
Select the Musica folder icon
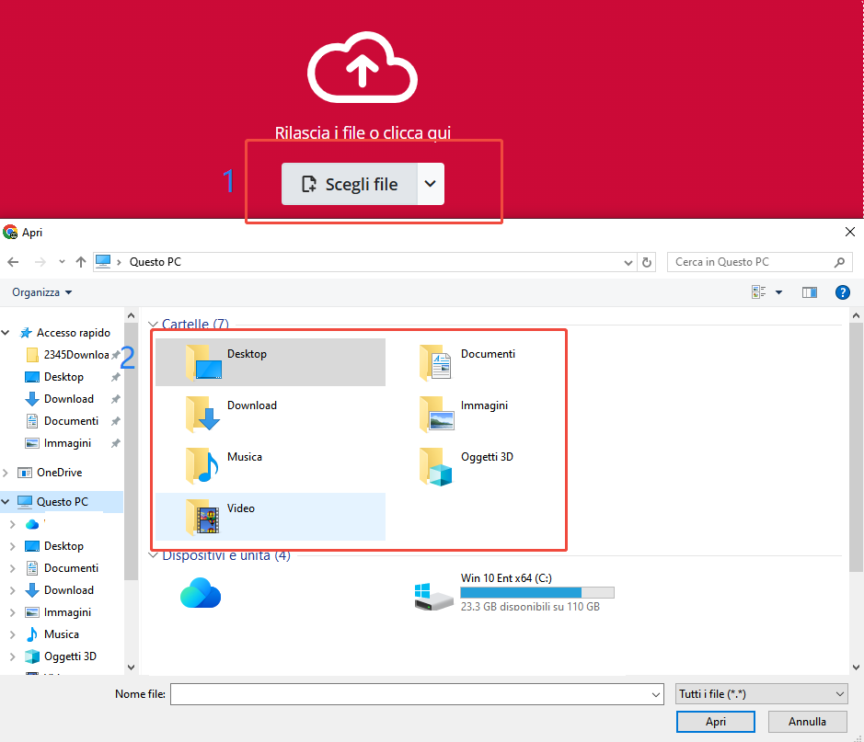pos(203,465)
